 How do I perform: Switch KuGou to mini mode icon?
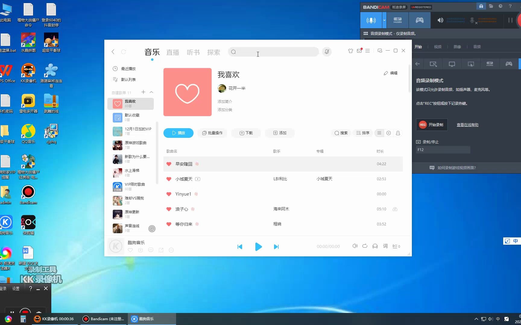[x=380, y=51]
